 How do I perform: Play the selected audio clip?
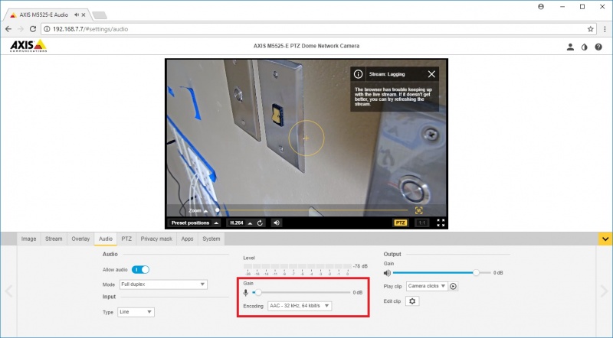coord(453,286)
